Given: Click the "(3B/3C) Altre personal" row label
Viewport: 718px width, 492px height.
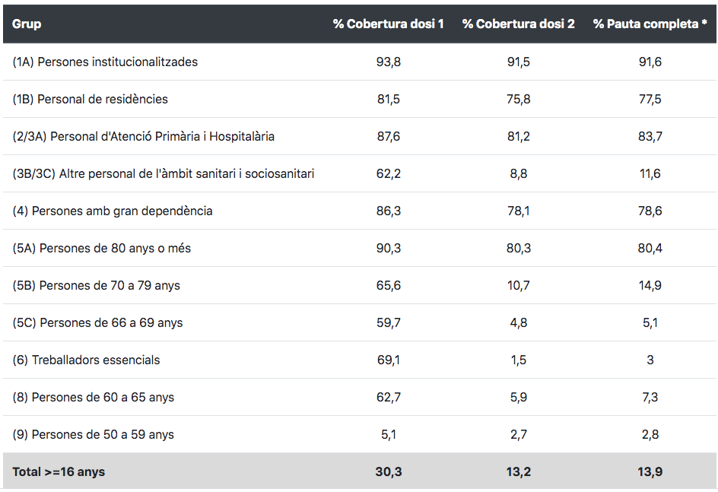Looking at the screenshot, I should pyautogui.click(x=163, y=173).
